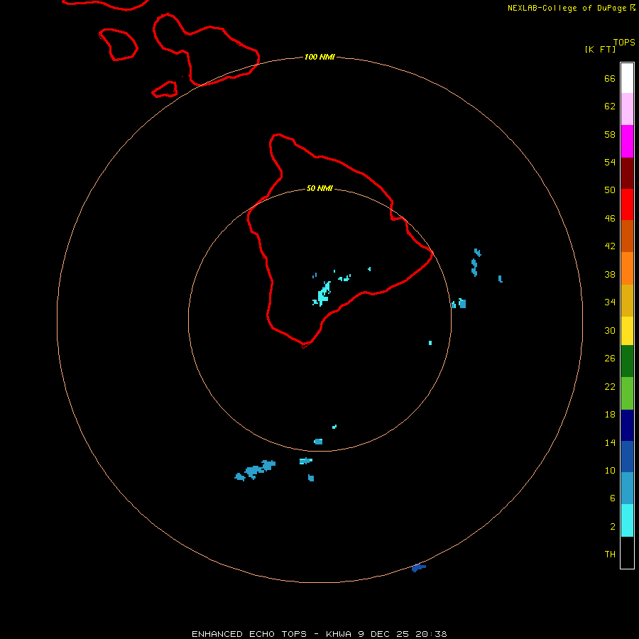Click the NEXLAB-College of DuPage credit text
The image size is (639, 639).
567,8
